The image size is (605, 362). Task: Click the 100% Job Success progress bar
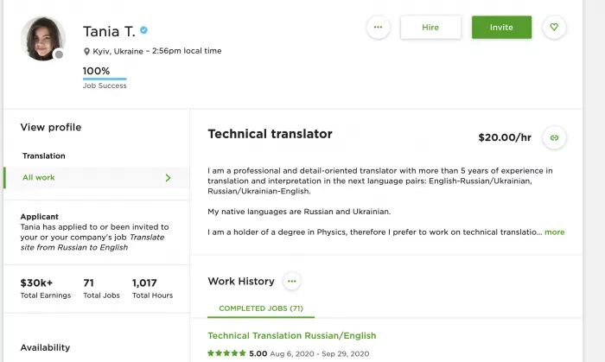pos(105,79)
